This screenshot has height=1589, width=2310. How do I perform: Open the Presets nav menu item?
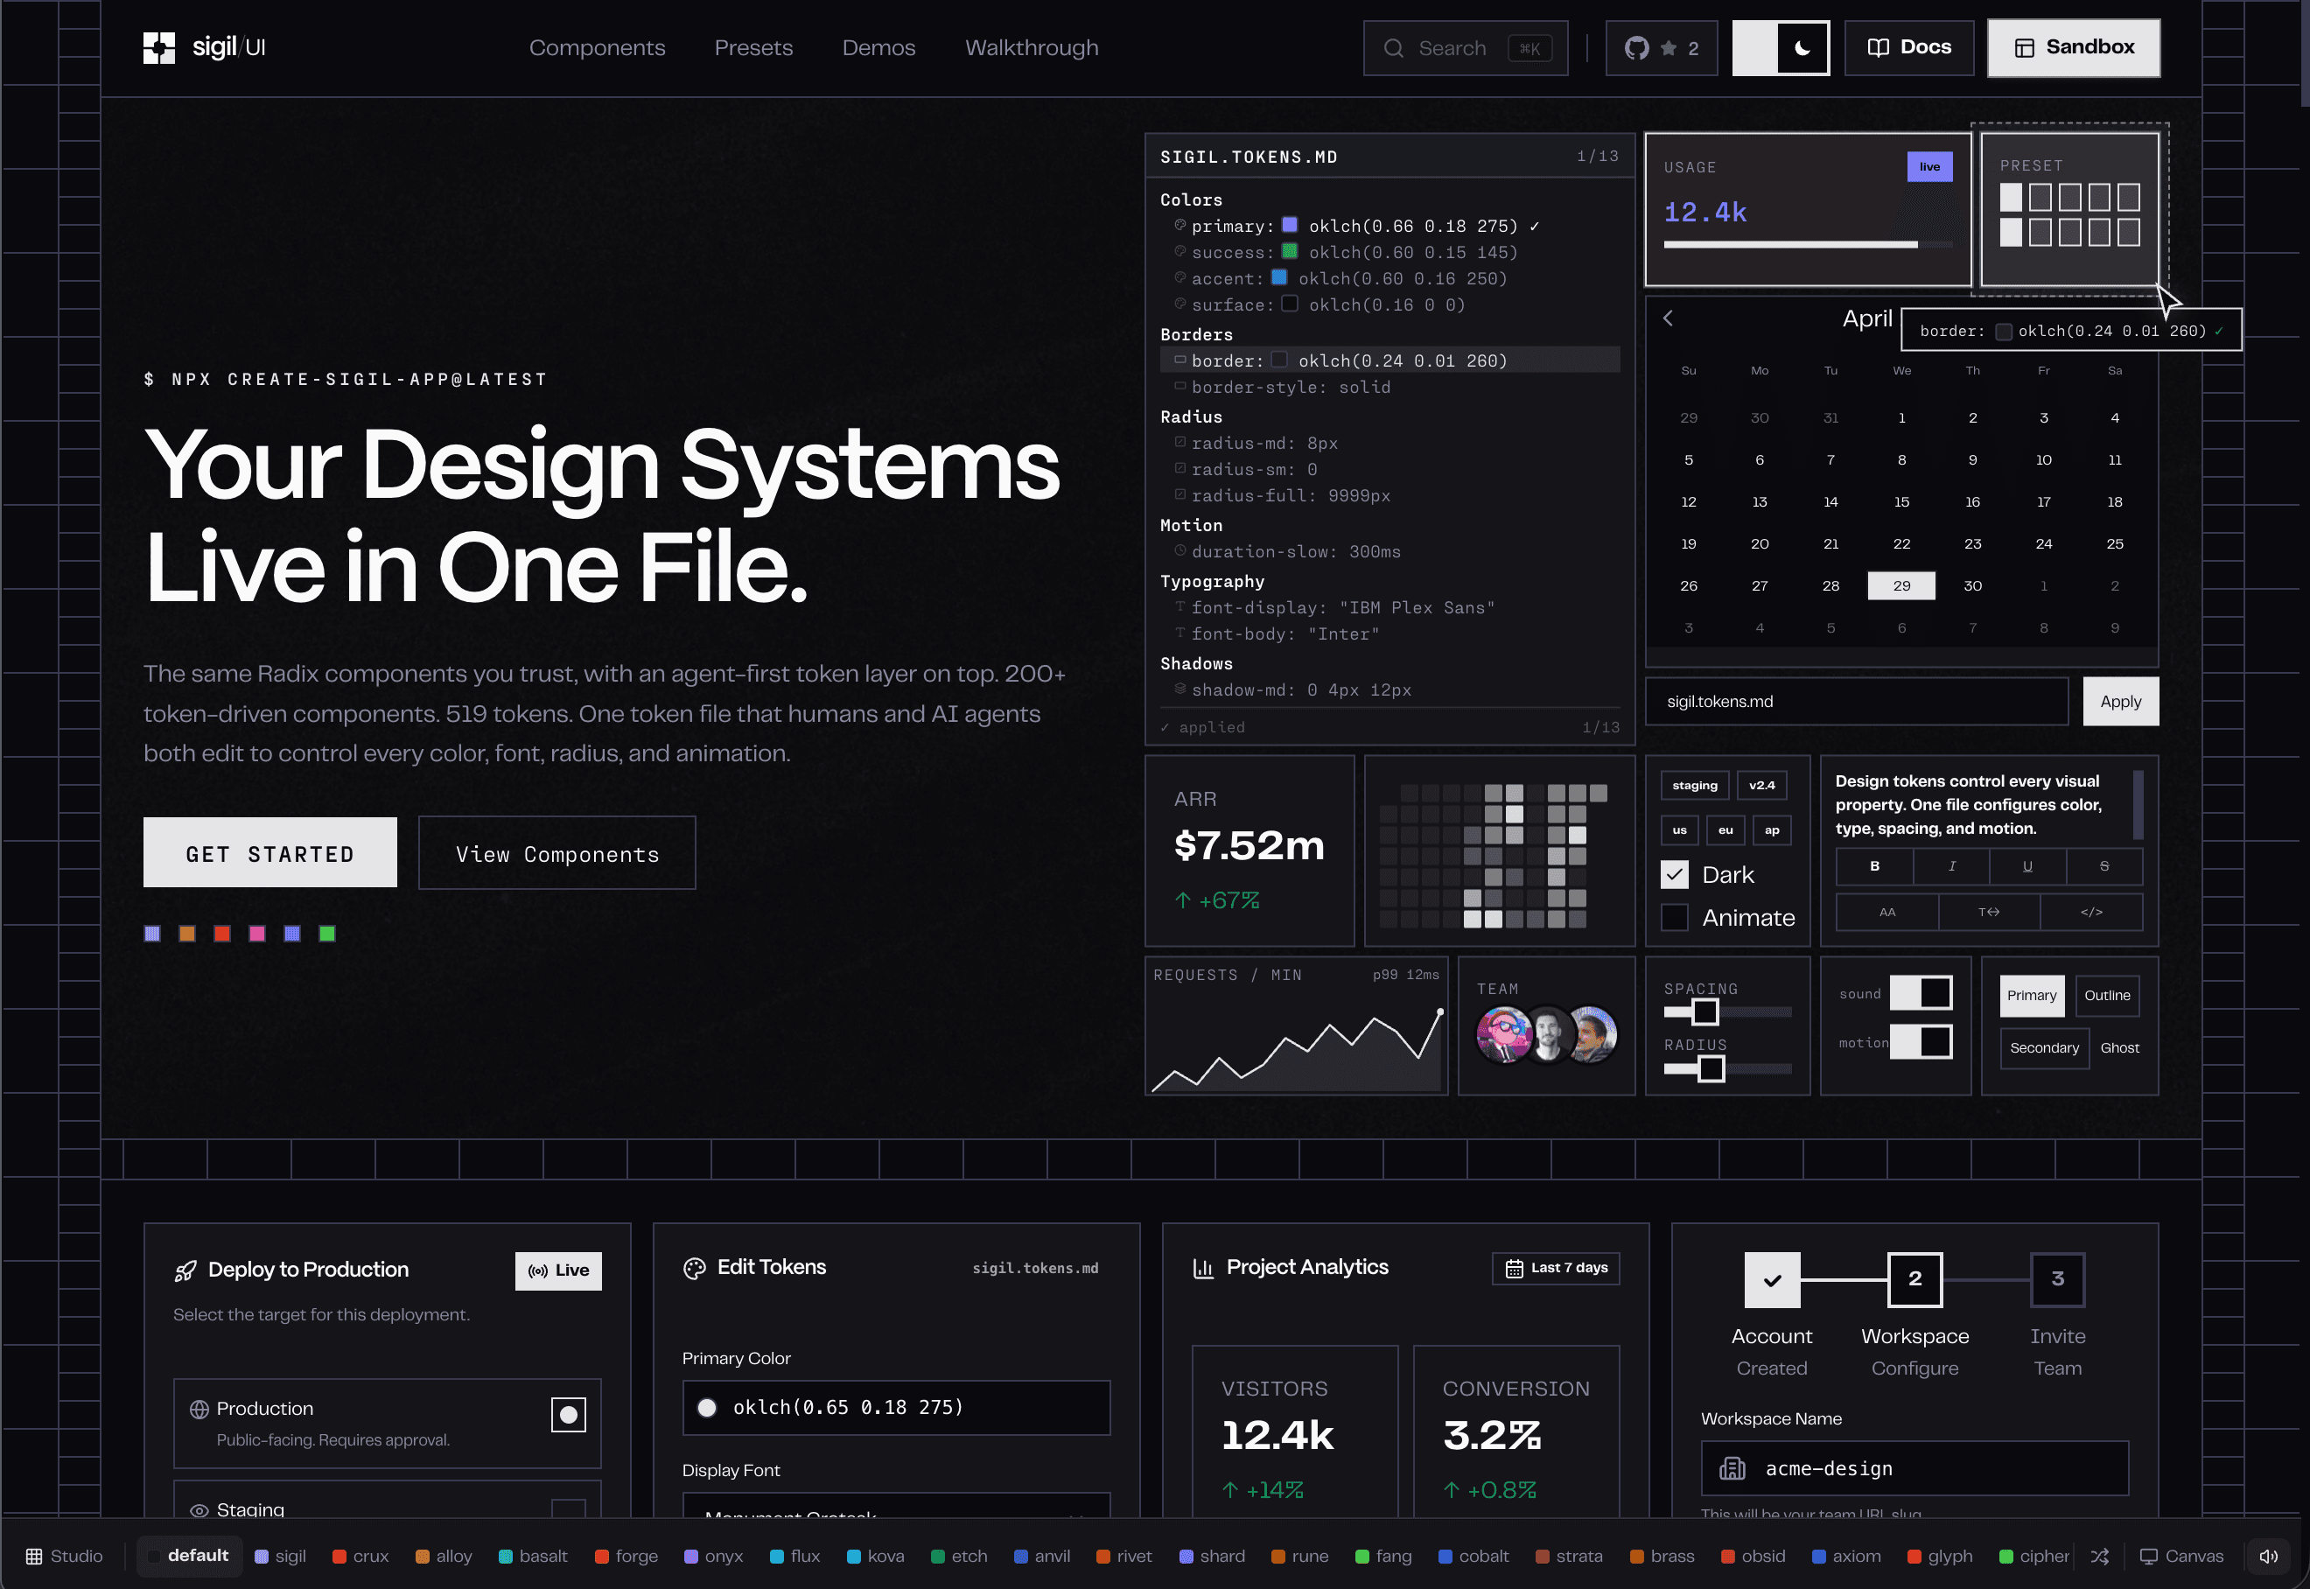coord(752,48)
